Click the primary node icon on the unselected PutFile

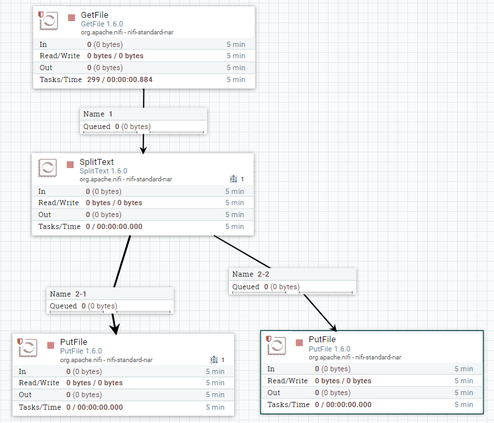pyautogui.click(x=214, y=359)
